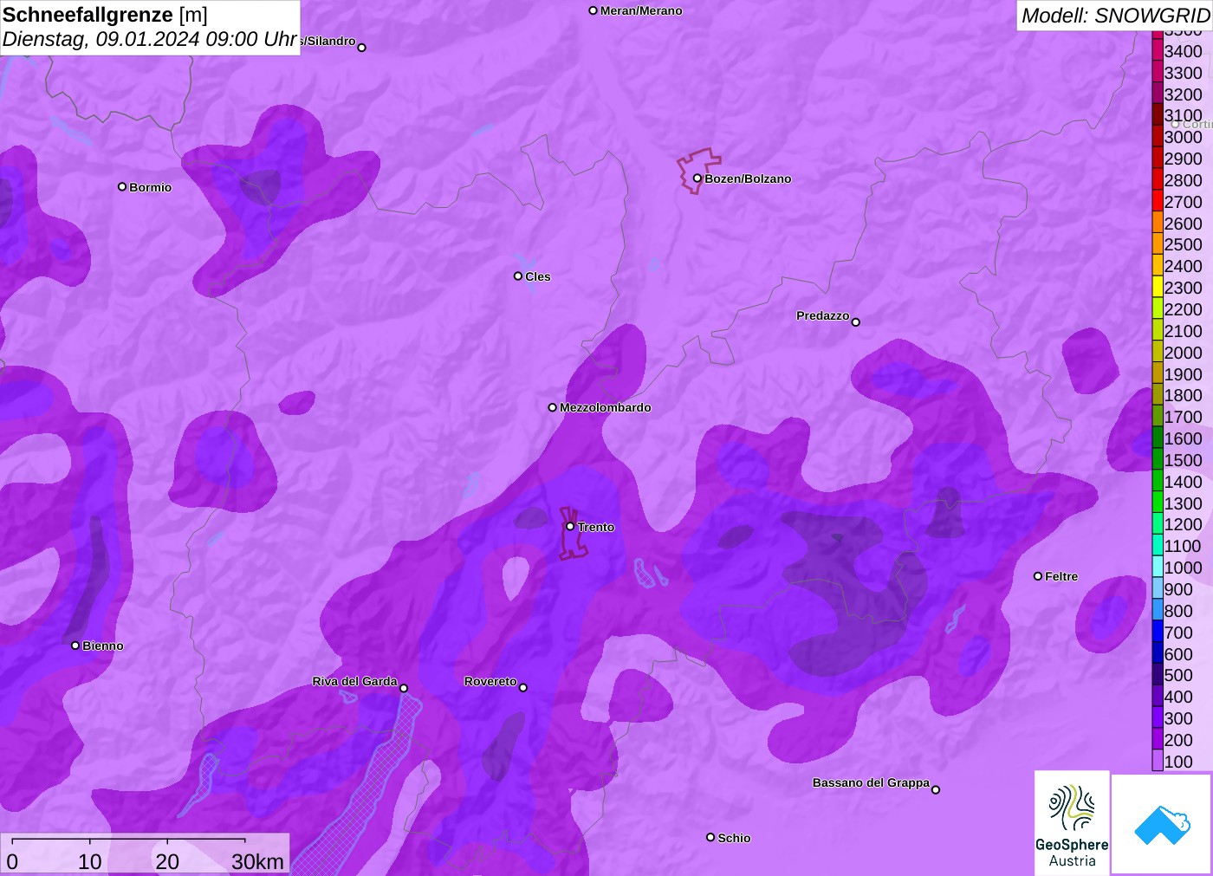The height and width of the screenshot is (876, 1213).
Task: Click the Trento city marker dot
Action: (x=570, y=527)
